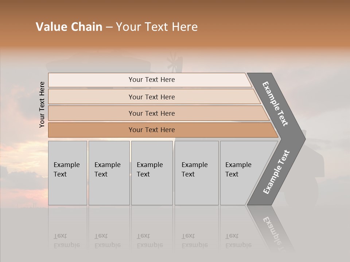350x262 pixels.
Task: Click the reflection under the middle Example box
Action: [150, 241]
